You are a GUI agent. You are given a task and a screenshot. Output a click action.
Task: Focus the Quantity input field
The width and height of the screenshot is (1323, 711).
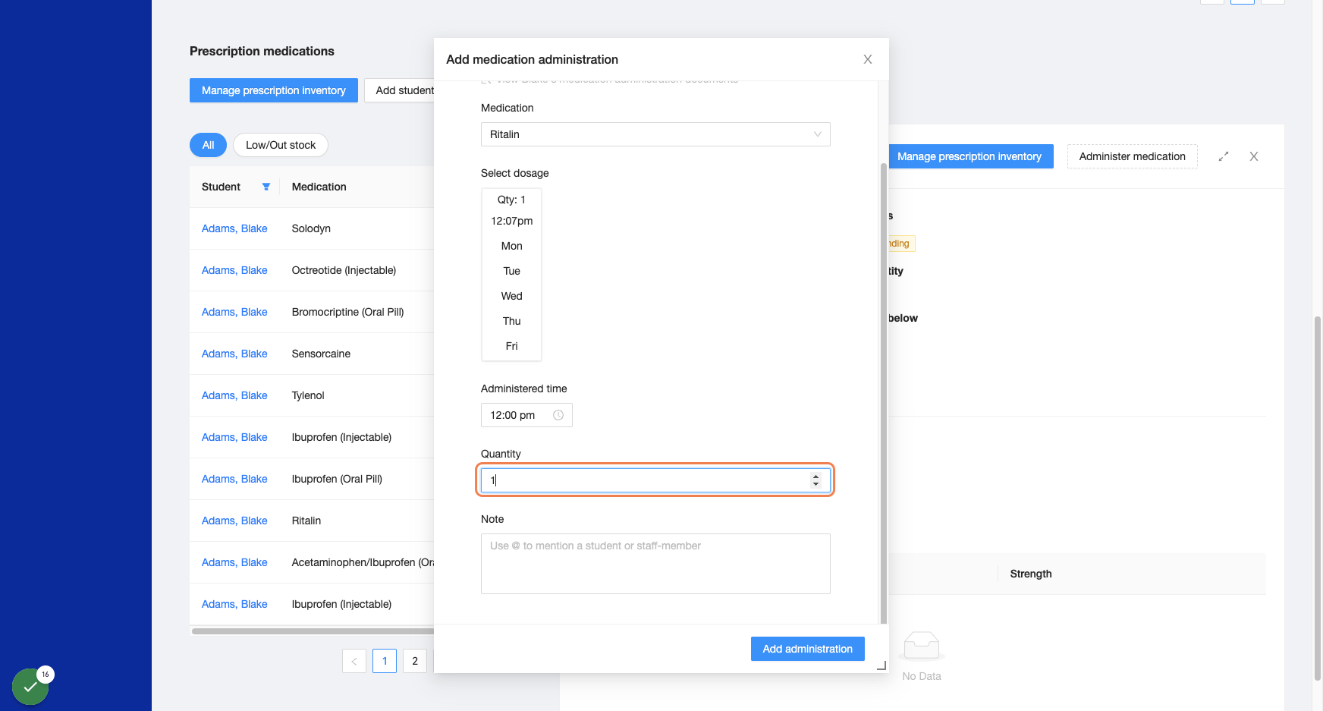tap(655, 480)
